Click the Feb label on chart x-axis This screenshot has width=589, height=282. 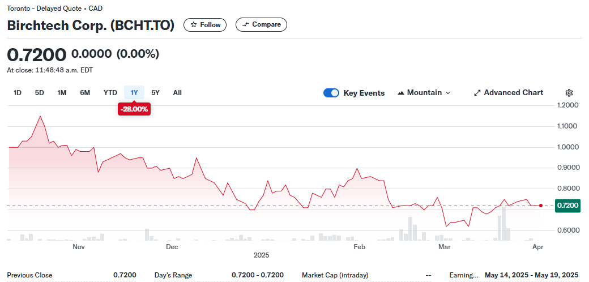[360, 247]
